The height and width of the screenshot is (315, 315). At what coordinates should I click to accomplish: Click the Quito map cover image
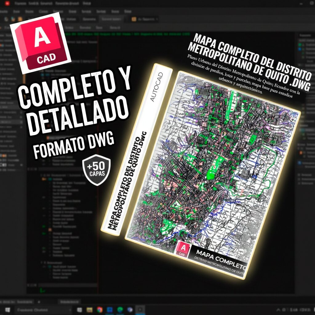(x=212, y=160)
